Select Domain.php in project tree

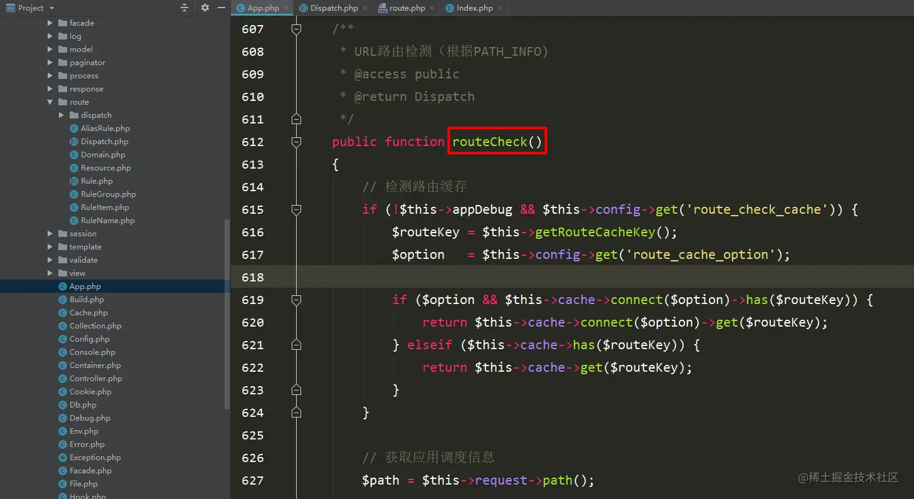click(x=103, y=155)
